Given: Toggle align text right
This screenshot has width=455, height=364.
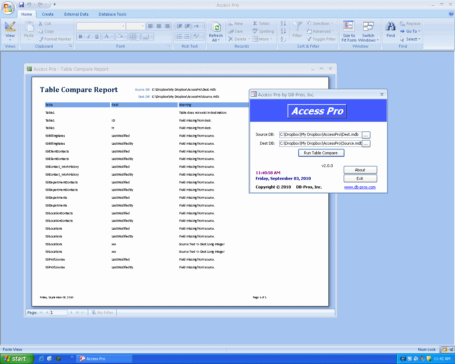Looking at the screenshot, I should click(x=167, y=26).
